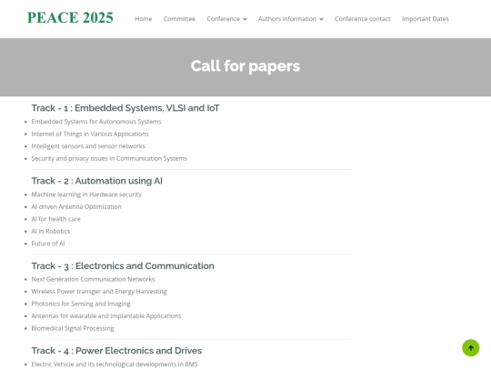Select Track - 3 Electronics and Communication heading
The height and width of the screenshot is (368, 491).
pyautogui.click(x=123, y=265)
